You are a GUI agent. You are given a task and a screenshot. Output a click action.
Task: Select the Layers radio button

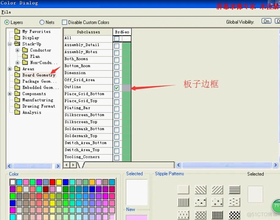point(7,22)
